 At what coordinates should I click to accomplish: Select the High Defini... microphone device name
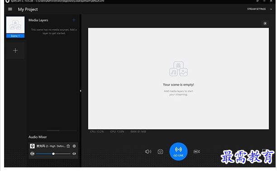click(x=51, y=146)
